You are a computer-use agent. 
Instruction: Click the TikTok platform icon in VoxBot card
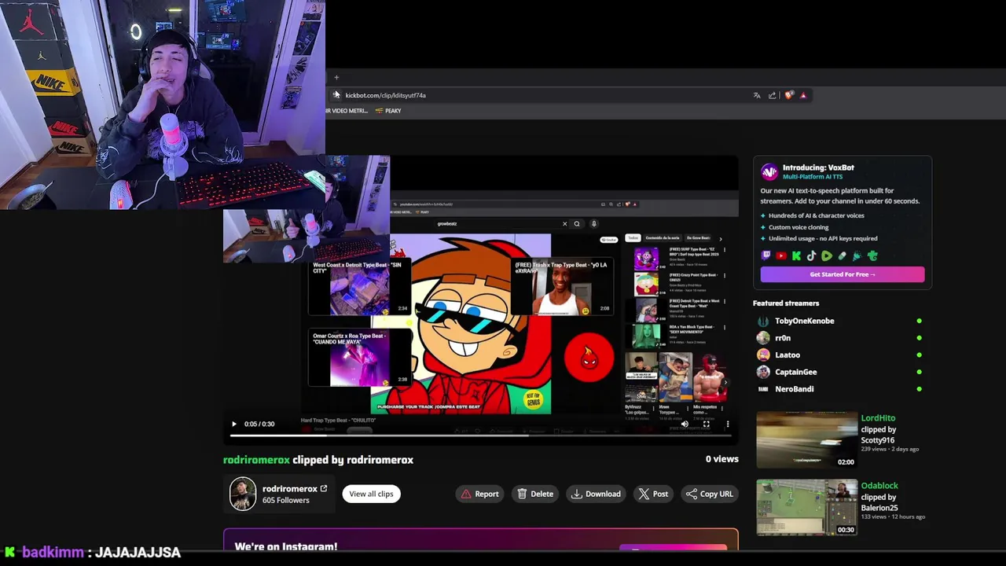click(811, 255)
